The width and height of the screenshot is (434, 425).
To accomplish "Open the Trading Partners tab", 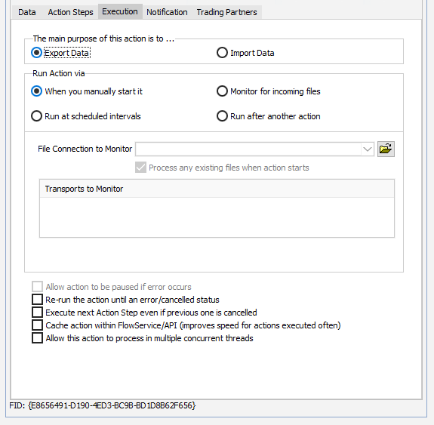I will click(x=226, y=12).
